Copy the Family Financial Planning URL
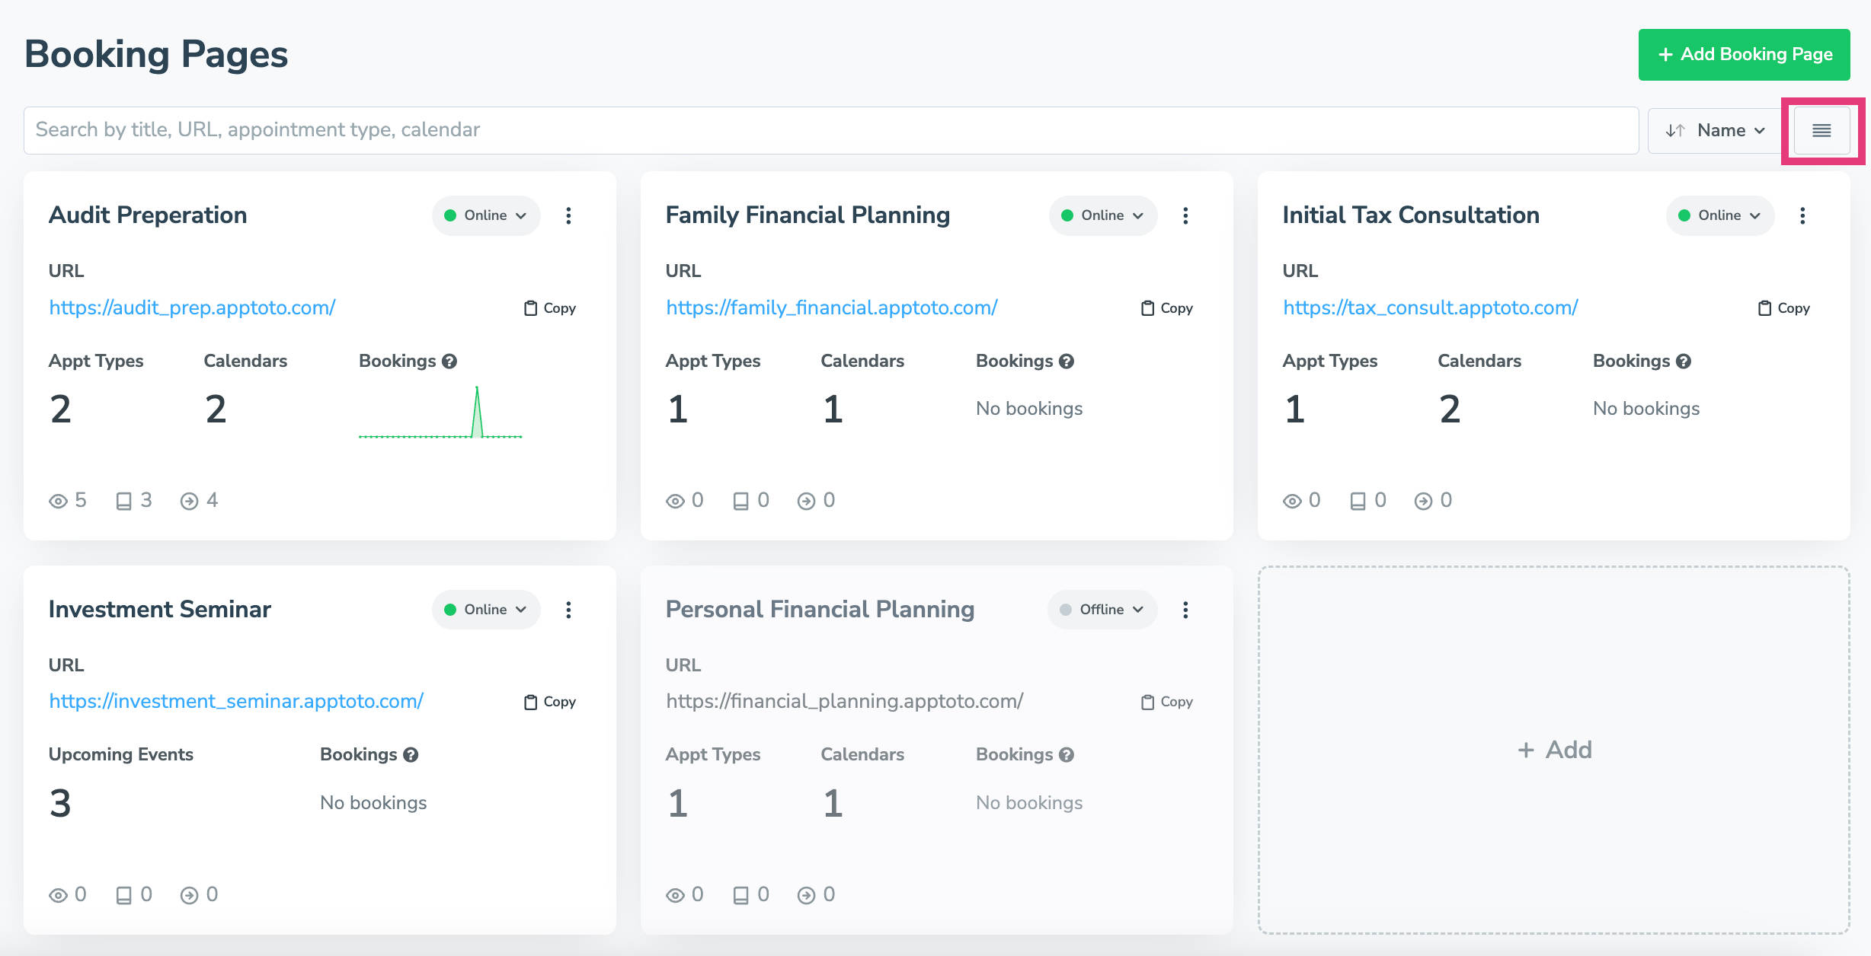 (x=1165, y=308)
